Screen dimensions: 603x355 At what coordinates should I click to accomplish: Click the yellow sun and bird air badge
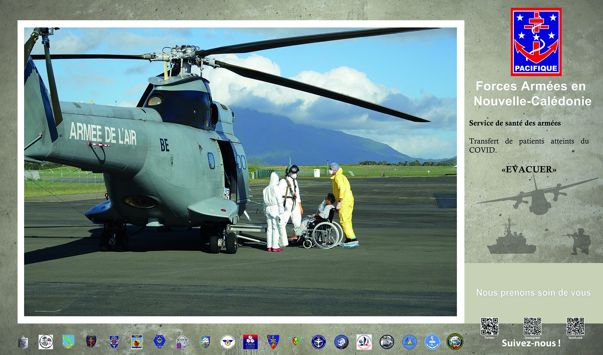[137, 342]
